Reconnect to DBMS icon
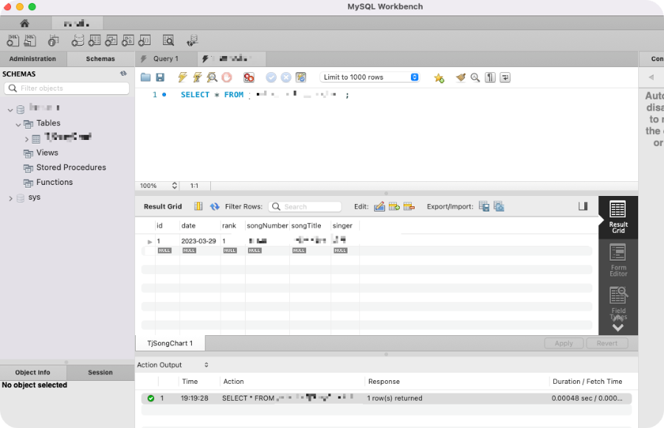 [193, 41]
